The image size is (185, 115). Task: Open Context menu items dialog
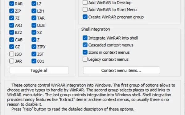(x=121, y=70)
